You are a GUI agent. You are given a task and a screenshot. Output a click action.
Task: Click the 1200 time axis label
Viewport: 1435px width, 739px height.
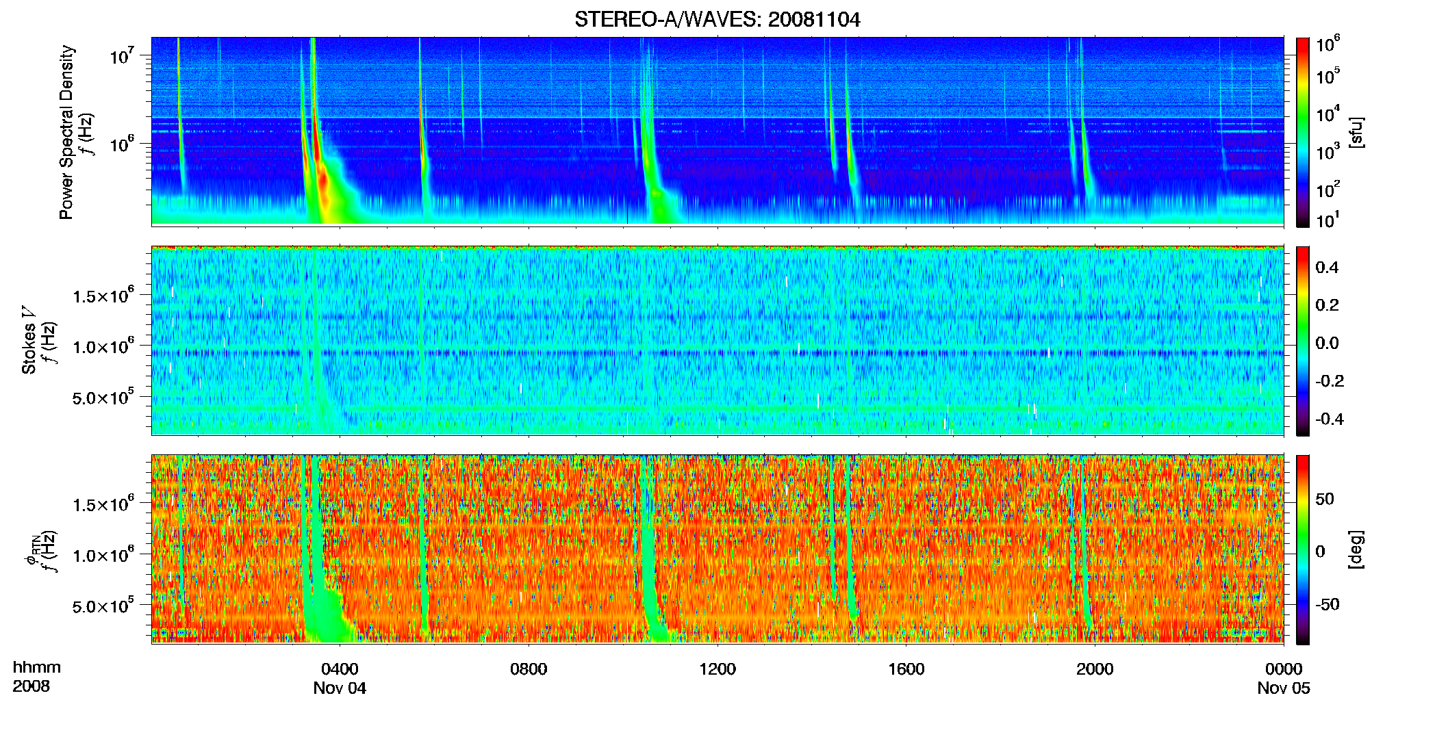717,669
